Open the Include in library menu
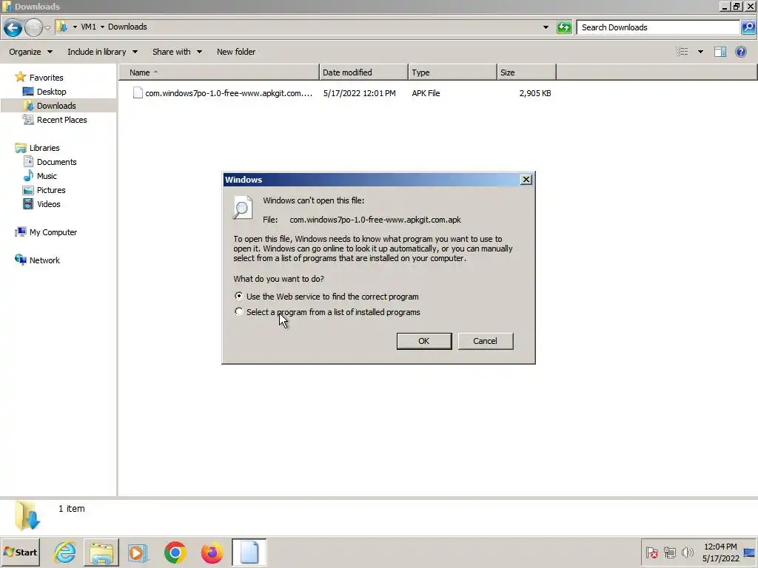The width and height of the screenshot is (758, 568). (102, 52)
